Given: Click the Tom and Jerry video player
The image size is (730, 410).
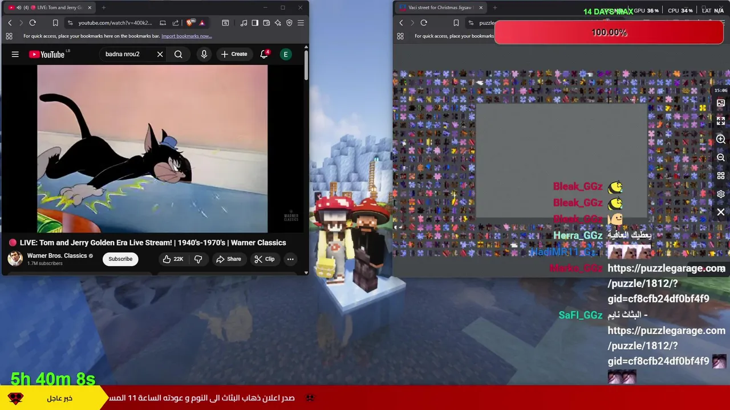Looking at the screenshot, I should [152, 149].
